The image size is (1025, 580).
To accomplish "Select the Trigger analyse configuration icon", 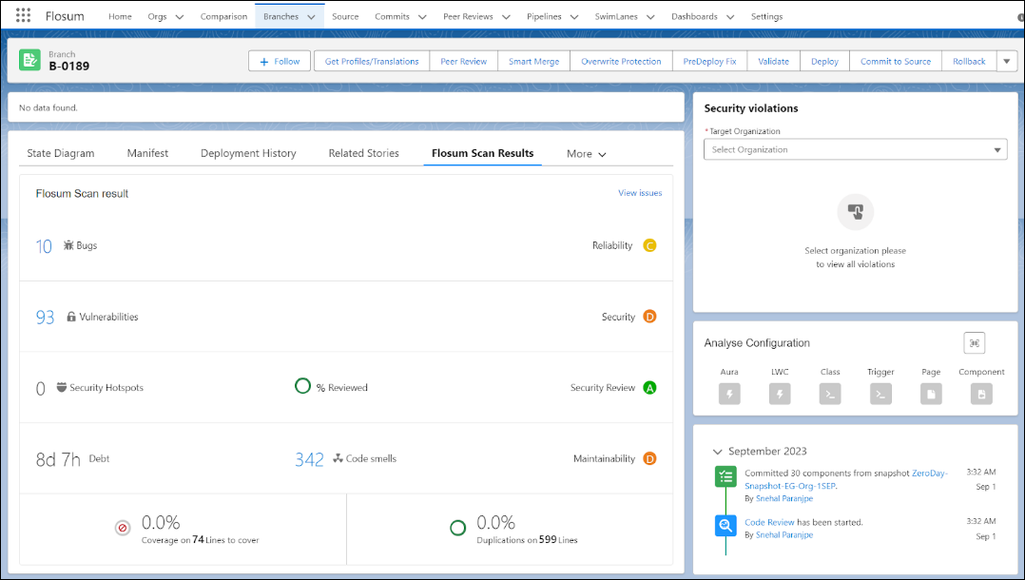I will pyautogui.click(x=880, y=394).
